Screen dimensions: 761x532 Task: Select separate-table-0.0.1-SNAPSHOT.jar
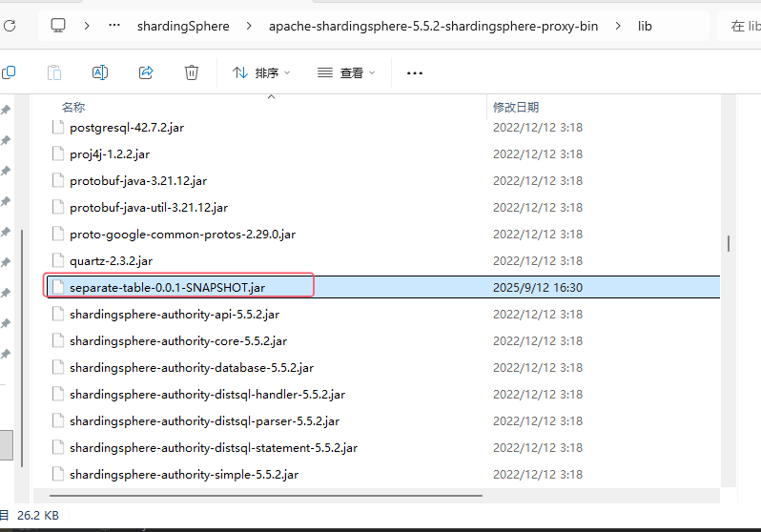click(x=168, y=288)
